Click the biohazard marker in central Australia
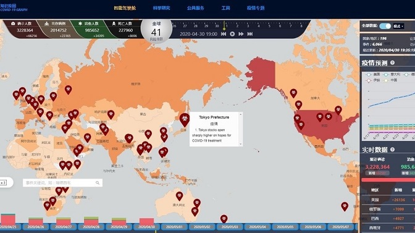The height and width of the screenshot is (233, 415). point(180,196)
